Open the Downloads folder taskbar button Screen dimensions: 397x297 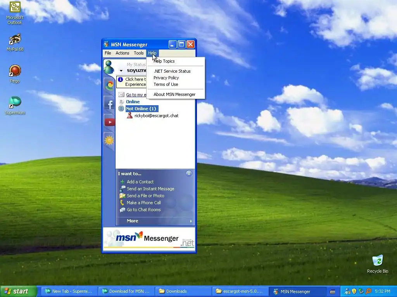point(183,292)
